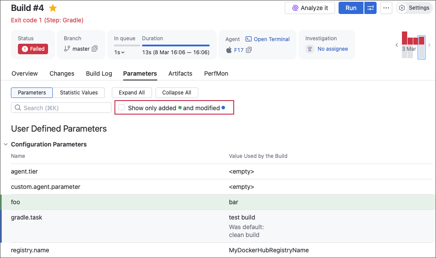Click the registry.name parameter
This screenshot has width=436, height=258.
[30, 250]
